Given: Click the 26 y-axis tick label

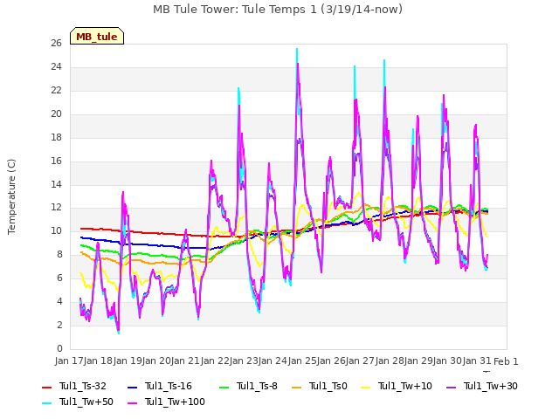Looking at the screenshot, I should (x=56, y=44).
